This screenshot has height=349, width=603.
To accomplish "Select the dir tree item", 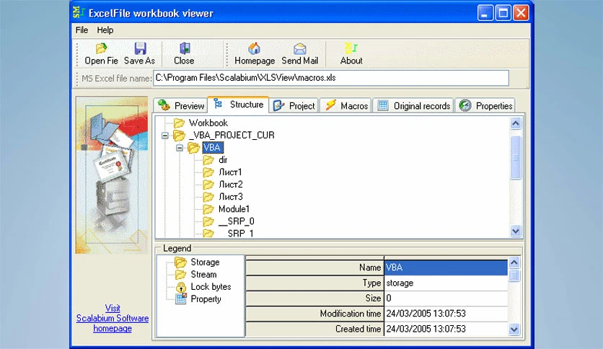I will pyautogui.click(x=223, y=160).
